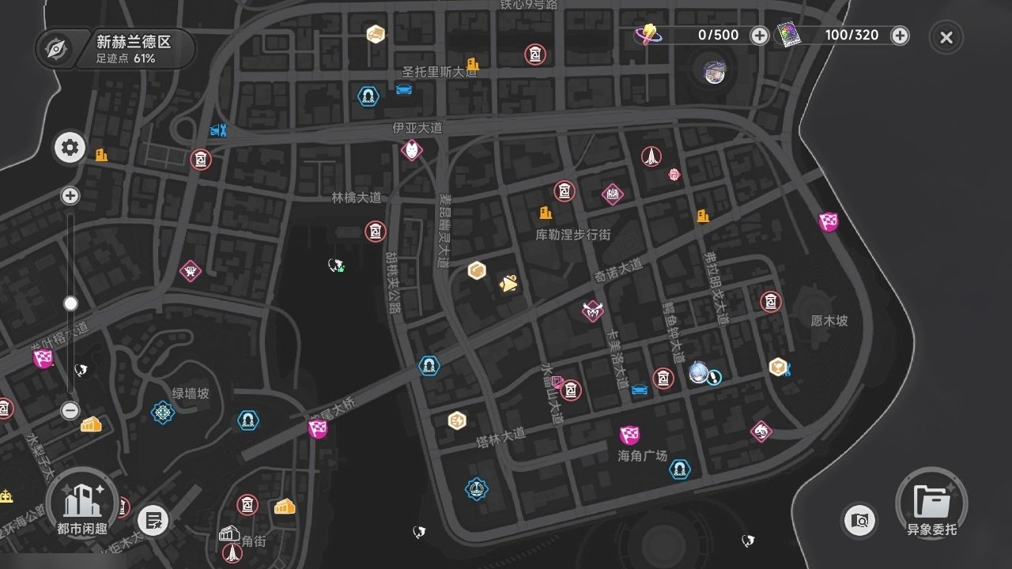Select the fox mask marker under 伊亚大道
This screenshot has width=1012, height=569.
point(411,150)
